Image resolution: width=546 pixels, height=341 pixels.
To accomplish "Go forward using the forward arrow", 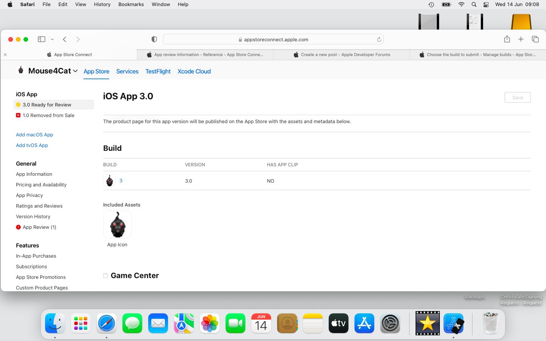I will pyautogui.click(x=78, y=39).
